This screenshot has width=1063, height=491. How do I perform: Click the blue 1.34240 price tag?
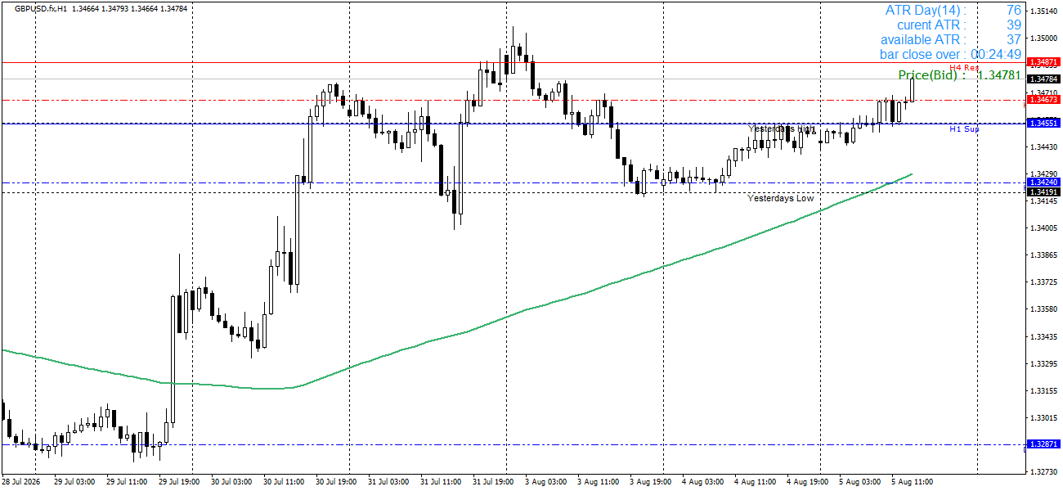pyautogui.click(x=1044, y=182)
